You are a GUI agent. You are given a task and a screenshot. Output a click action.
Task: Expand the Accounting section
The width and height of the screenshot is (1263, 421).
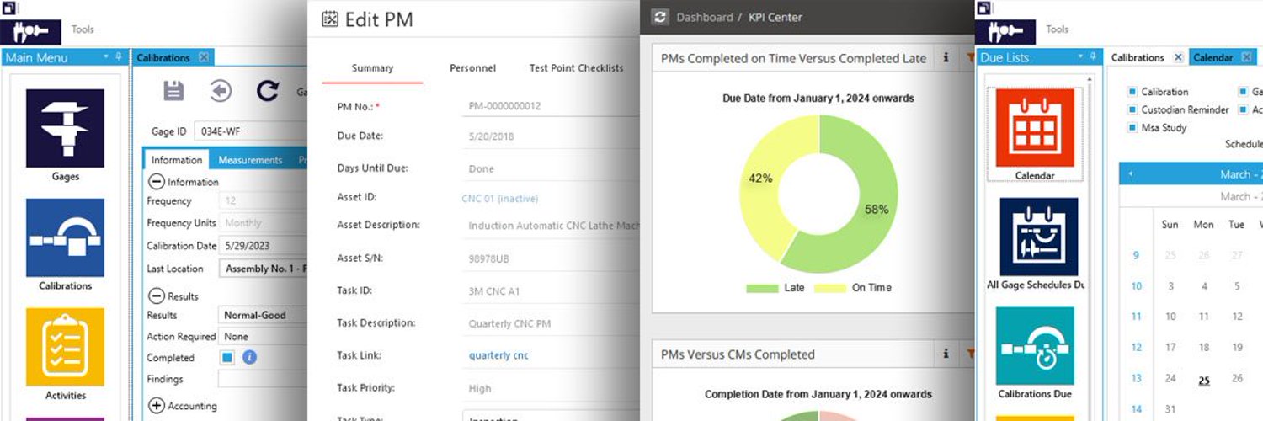pyautogui.click(x=156, y=406)
